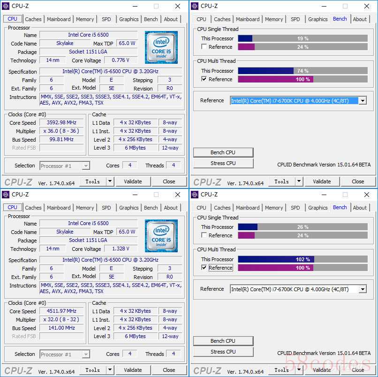Image resolution: width=378 pixels, height=377 pixels.
Task: Click the Level 3 cache 6 MBytes value in the 141.00 MHz window
Action: [136, 336]
